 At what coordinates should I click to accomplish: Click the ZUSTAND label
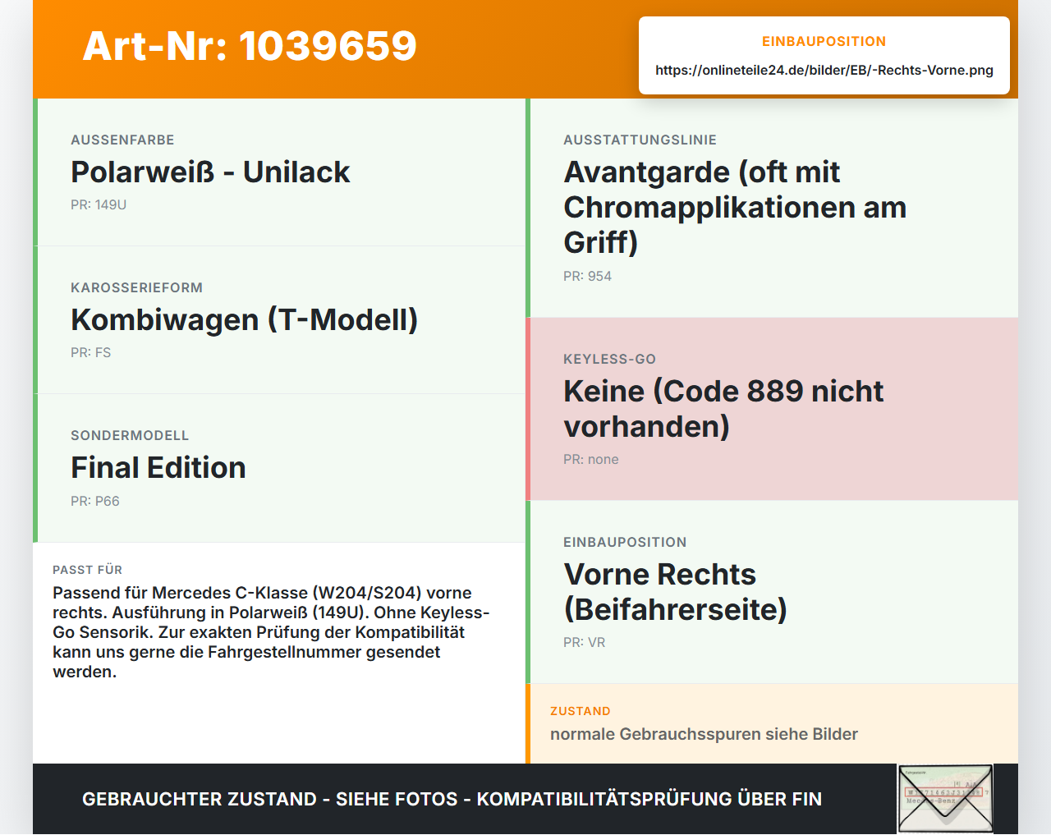pos(580,711)
